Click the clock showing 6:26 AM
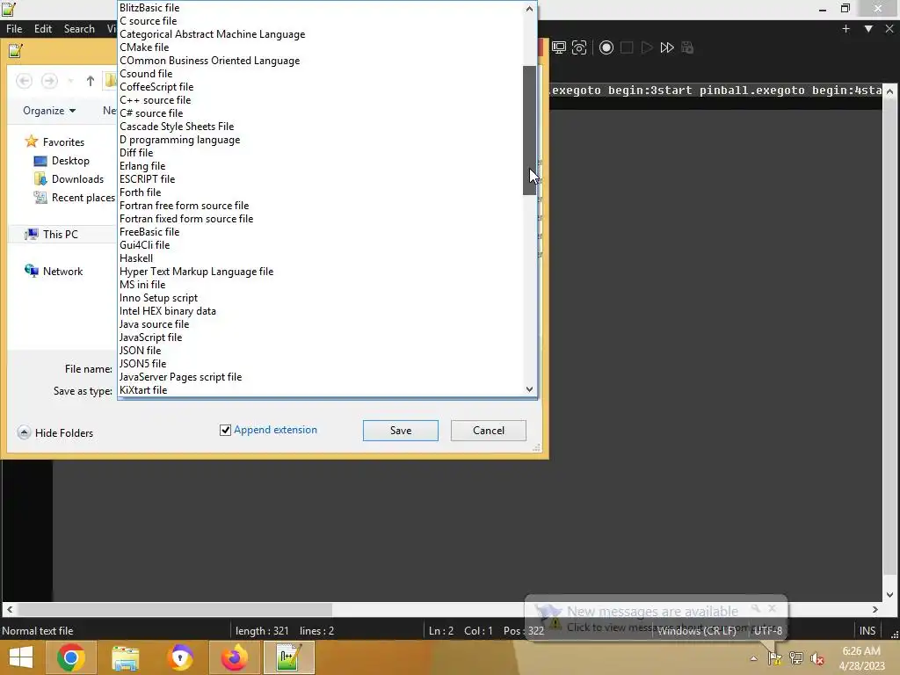This screenshot has height=675, width=900. 861,651
